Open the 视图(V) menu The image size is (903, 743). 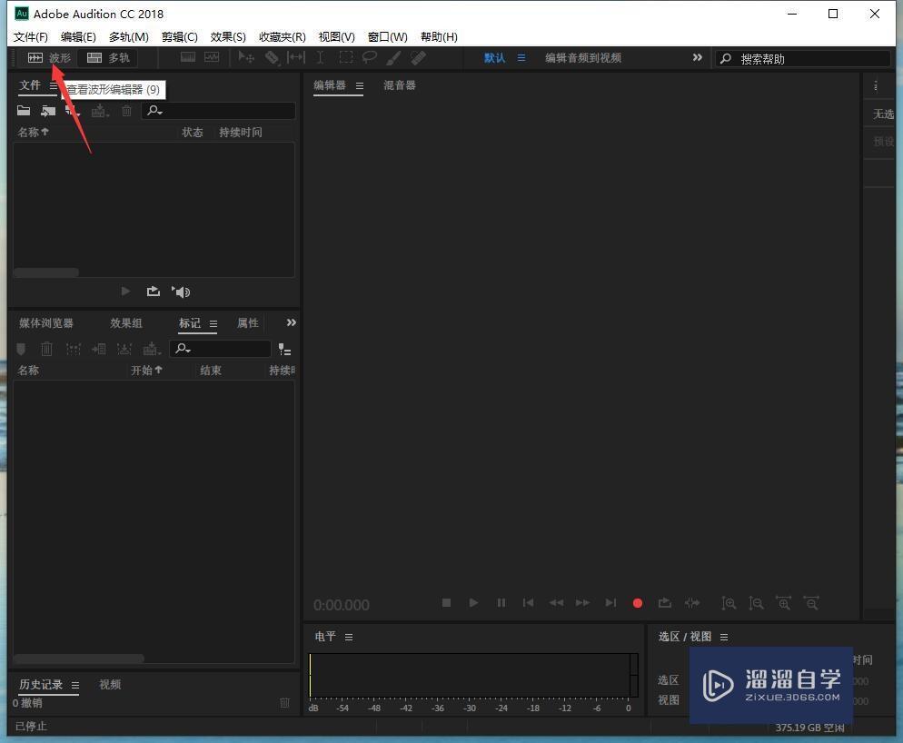337,37
